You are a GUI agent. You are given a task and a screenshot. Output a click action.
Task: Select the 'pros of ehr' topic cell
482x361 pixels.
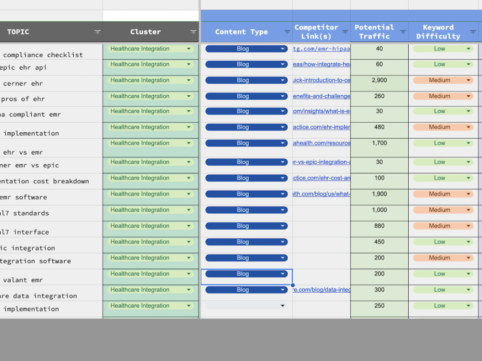[x=52, y=99]
